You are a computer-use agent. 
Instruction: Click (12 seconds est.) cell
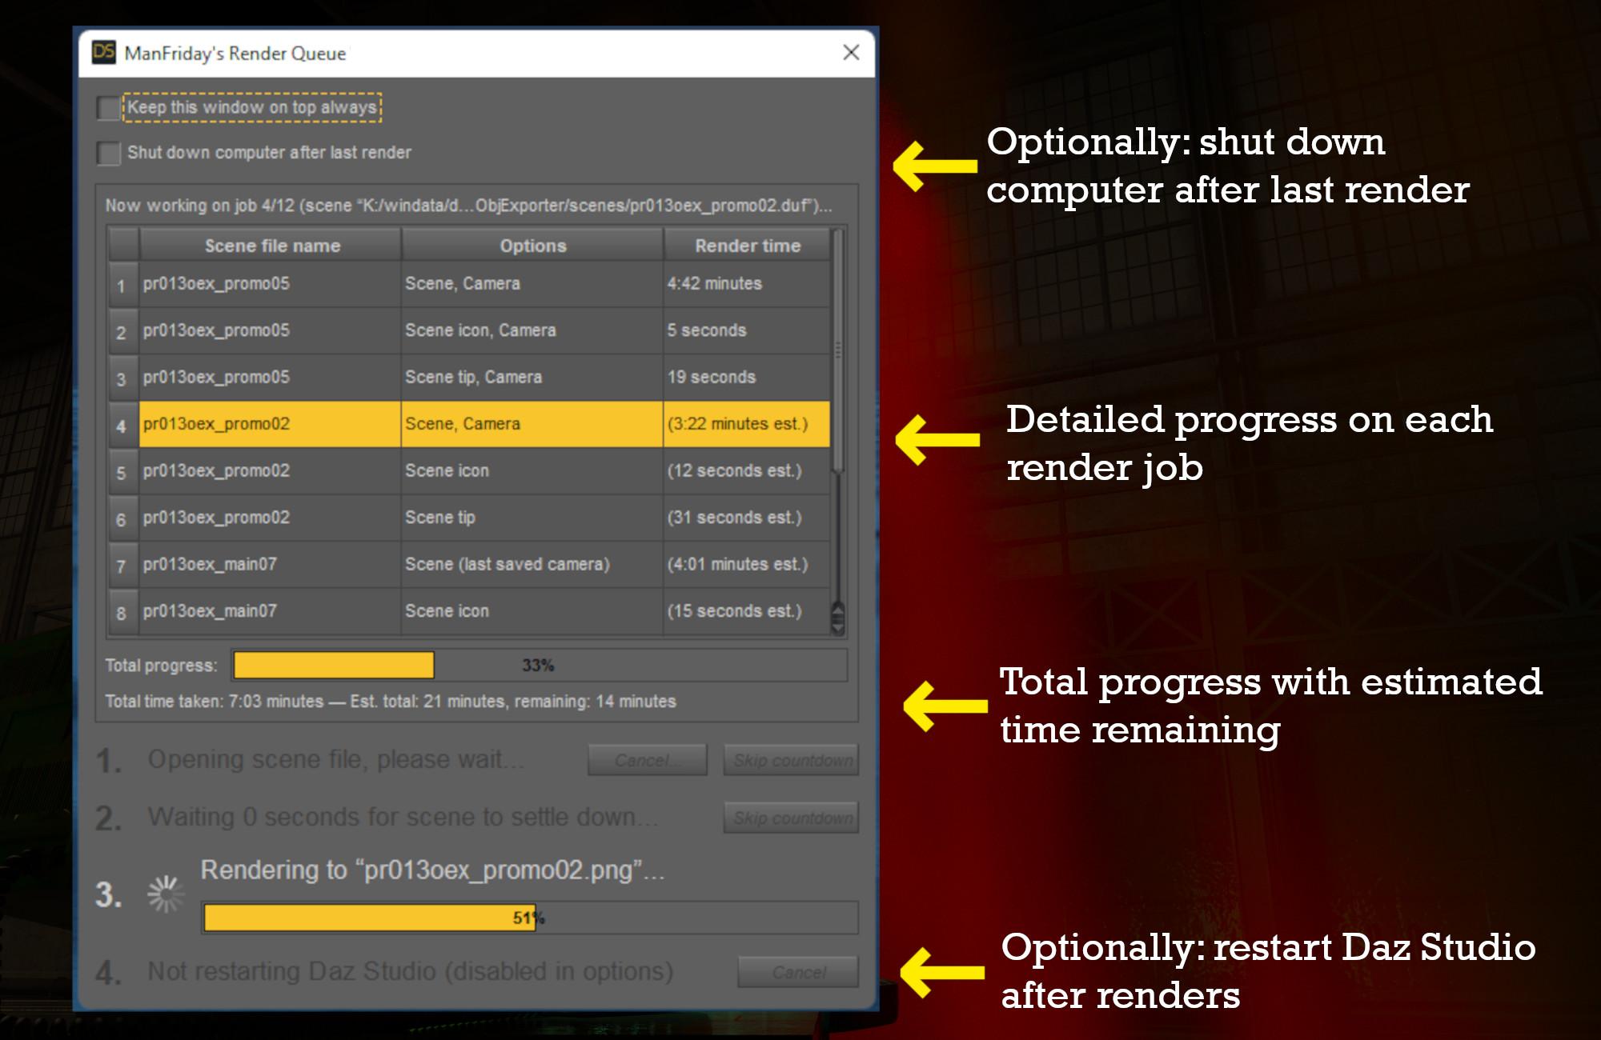(x=747, y=471)
